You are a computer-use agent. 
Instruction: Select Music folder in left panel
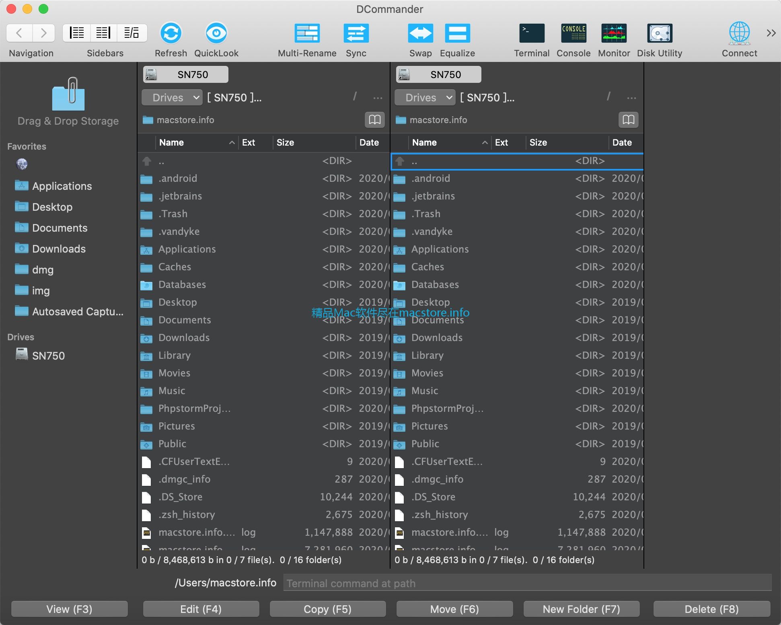264,391
